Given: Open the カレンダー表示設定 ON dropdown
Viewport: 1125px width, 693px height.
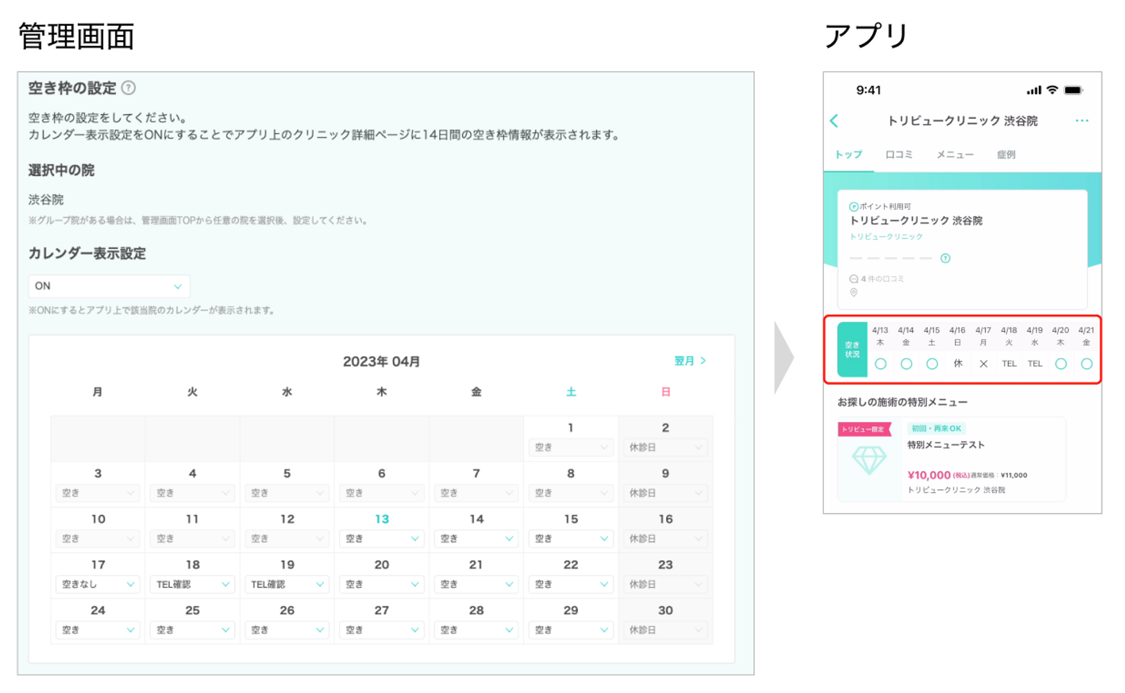Looking at the screenshot, I should coord(109,286).
